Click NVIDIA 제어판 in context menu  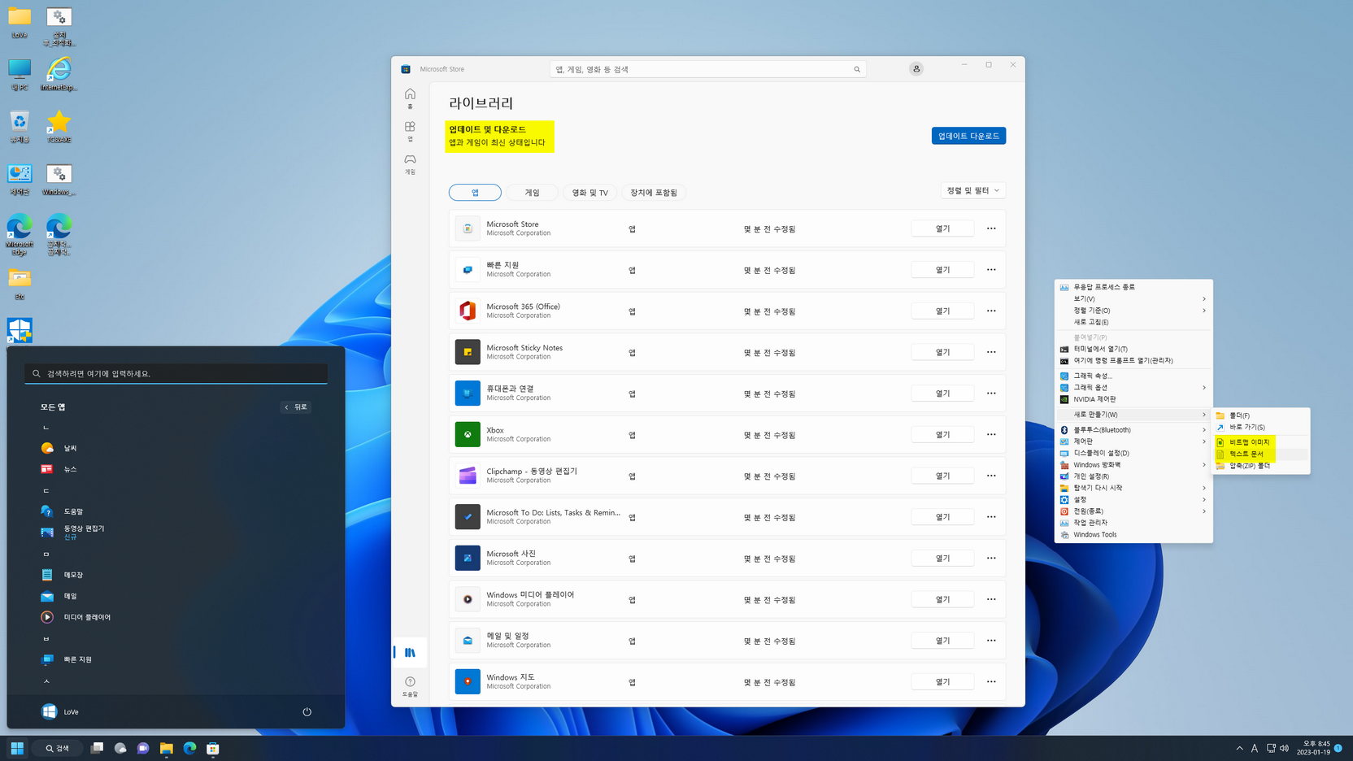[x=1133, y=399]
